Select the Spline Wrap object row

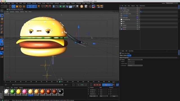[126, 10]
